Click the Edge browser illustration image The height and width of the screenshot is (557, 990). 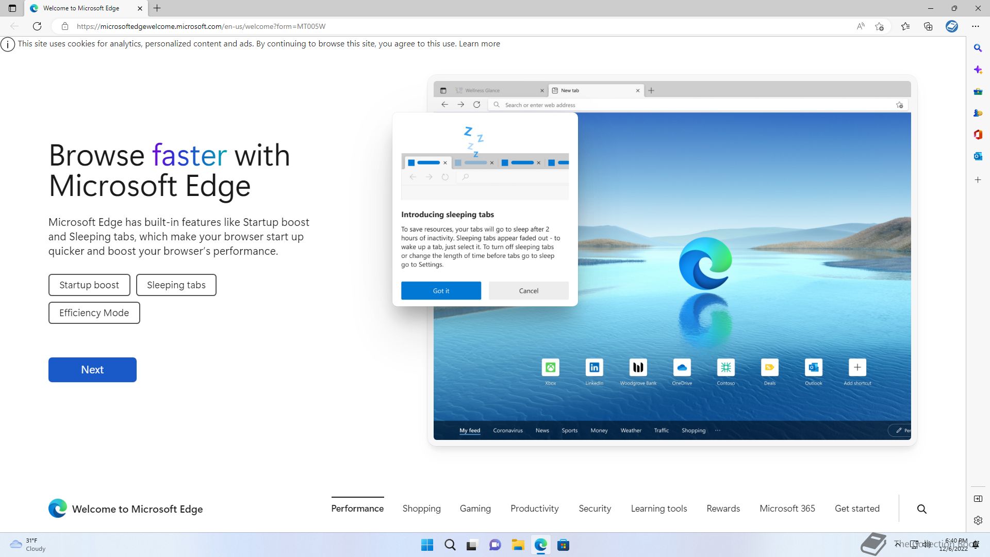click(x=672, y=260)
